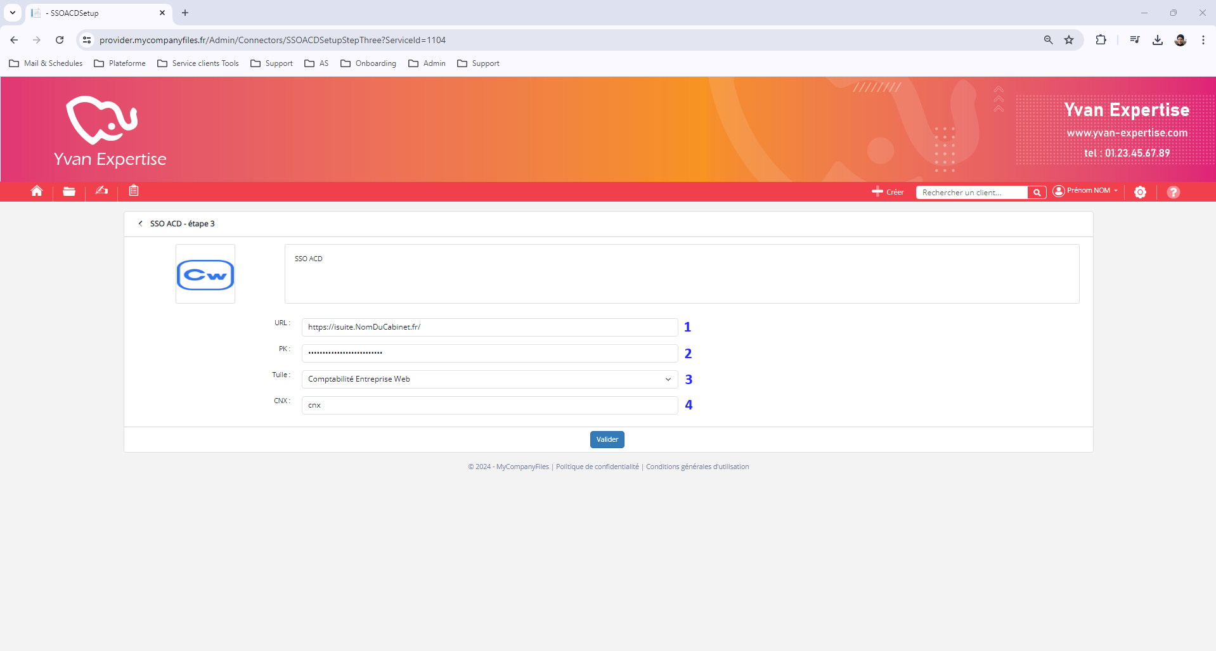The image size is (1216, 651).
Task: Open Politique de confidentialité link
Action: [597, 467]
